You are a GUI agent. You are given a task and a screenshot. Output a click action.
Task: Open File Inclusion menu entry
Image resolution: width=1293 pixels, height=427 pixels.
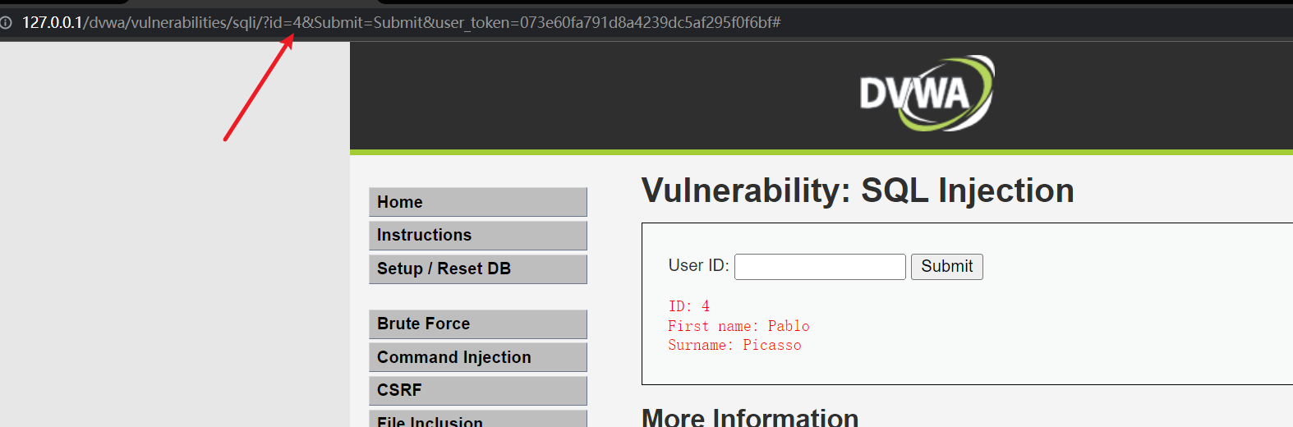(x=478, y=420)
